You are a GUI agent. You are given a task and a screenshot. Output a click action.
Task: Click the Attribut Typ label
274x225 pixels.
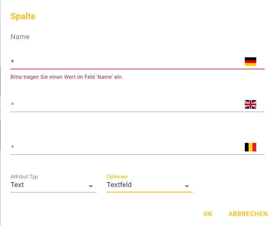pyautogui.click(x=24, y=177)
